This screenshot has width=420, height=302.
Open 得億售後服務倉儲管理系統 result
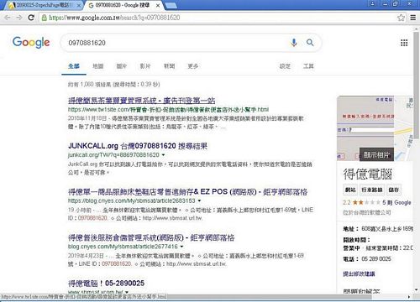tap(151, 237)
